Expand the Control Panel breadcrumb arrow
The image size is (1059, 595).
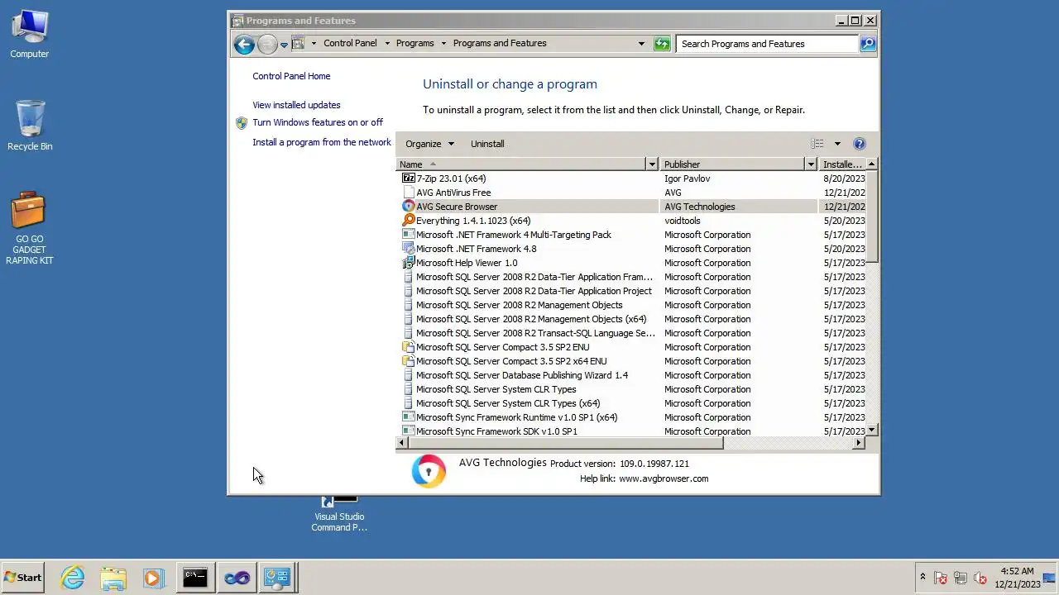(x=386, y=43)
